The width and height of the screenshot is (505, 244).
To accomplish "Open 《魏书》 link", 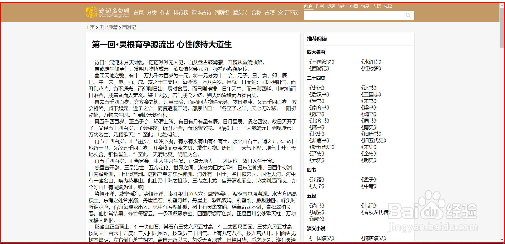I will click(x=369, y=114).
